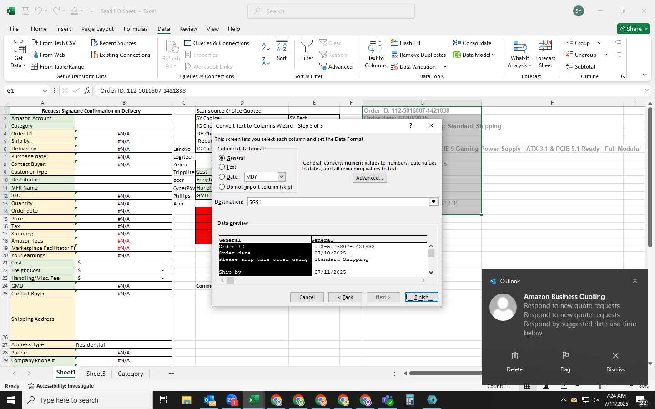Open Advanced filter options

click(x=336, y=66)
